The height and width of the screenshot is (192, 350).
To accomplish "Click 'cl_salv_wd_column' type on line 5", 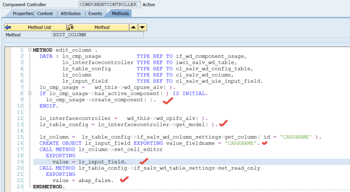I will click(x=205, y=75).
